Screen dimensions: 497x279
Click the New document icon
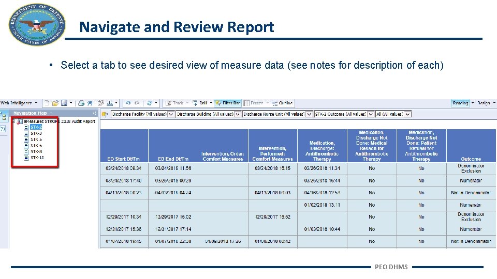[x=47, y=103]
